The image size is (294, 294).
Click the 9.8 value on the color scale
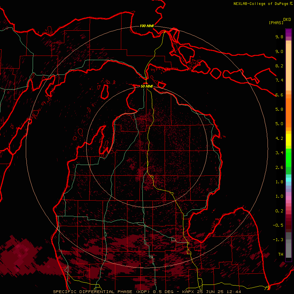[279, 37]
